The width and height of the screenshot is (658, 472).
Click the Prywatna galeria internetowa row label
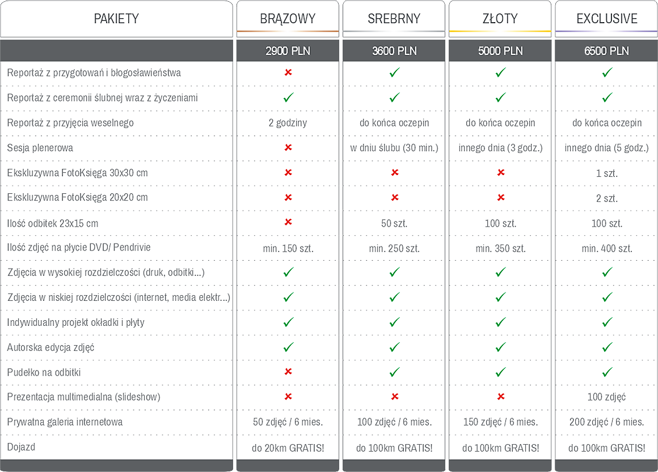[65, 422]
